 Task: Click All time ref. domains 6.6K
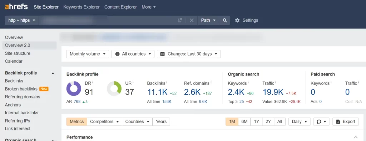pyautogui.click(x=203, y=102)
